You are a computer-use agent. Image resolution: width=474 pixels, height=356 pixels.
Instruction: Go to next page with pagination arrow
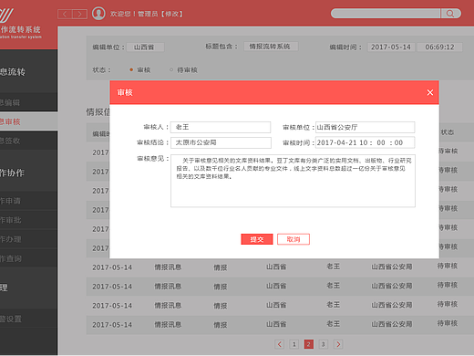[x=338, y=344]
